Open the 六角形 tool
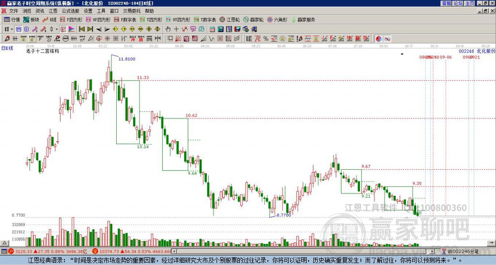Screen dimensions: 496x265 tap(277, 19)
